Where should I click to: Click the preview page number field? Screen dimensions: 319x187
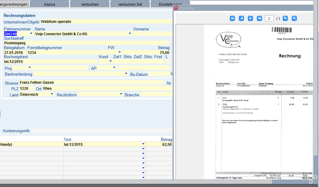[x=269, y=18]
